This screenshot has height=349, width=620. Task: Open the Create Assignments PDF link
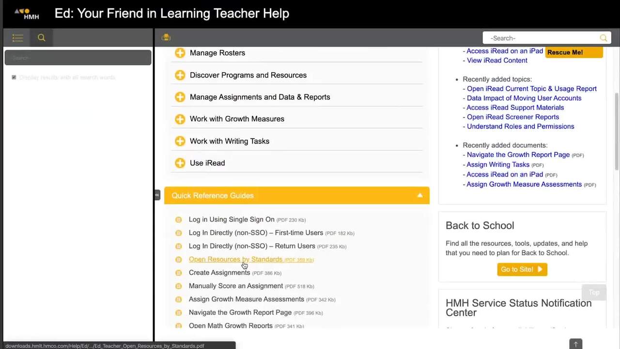pos(219,273)
